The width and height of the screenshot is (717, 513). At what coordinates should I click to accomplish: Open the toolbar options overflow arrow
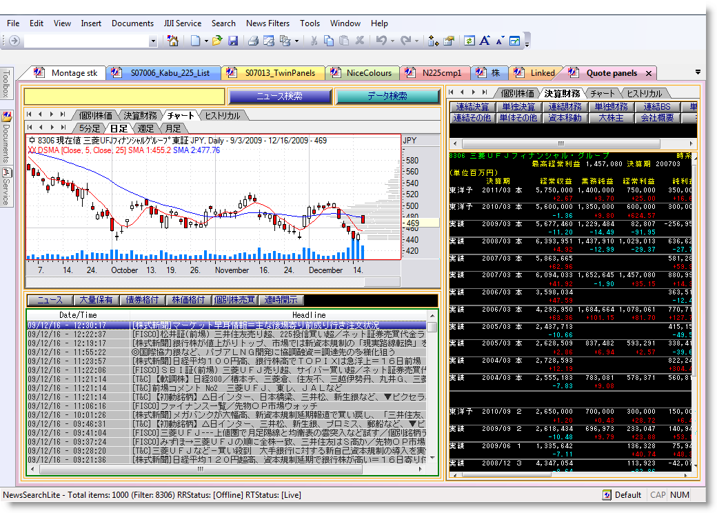pyautogui.click(x=527, y=44)
